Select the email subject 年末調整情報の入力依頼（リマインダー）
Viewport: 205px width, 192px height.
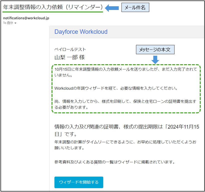53,7
